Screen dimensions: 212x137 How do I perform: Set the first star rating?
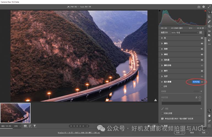point(71,126)
